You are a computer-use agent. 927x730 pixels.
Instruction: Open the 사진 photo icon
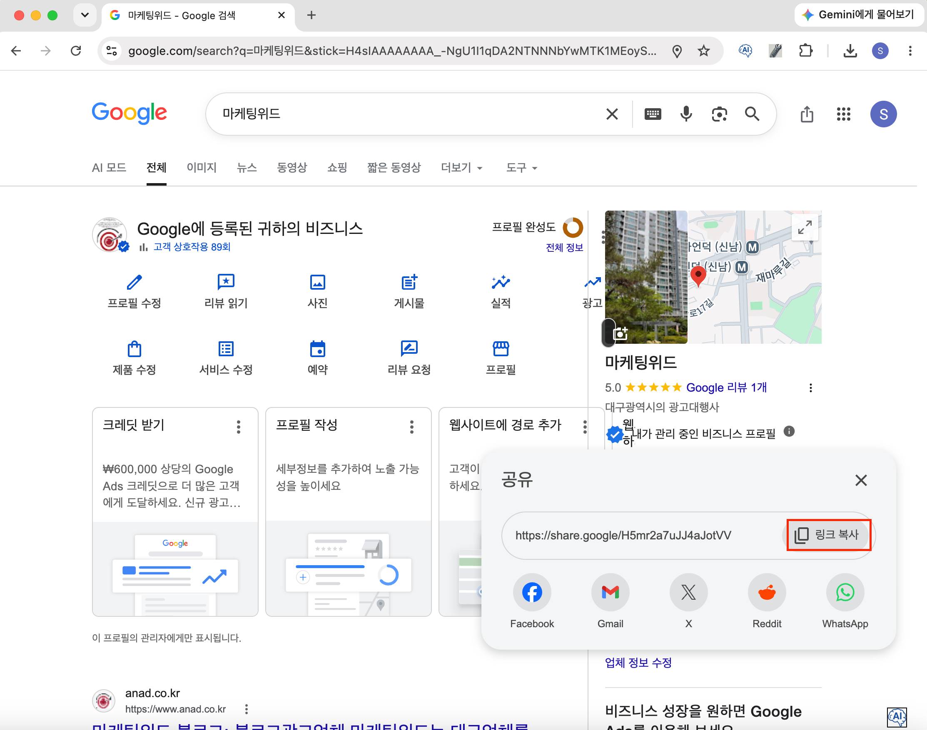tap(317, 282)
